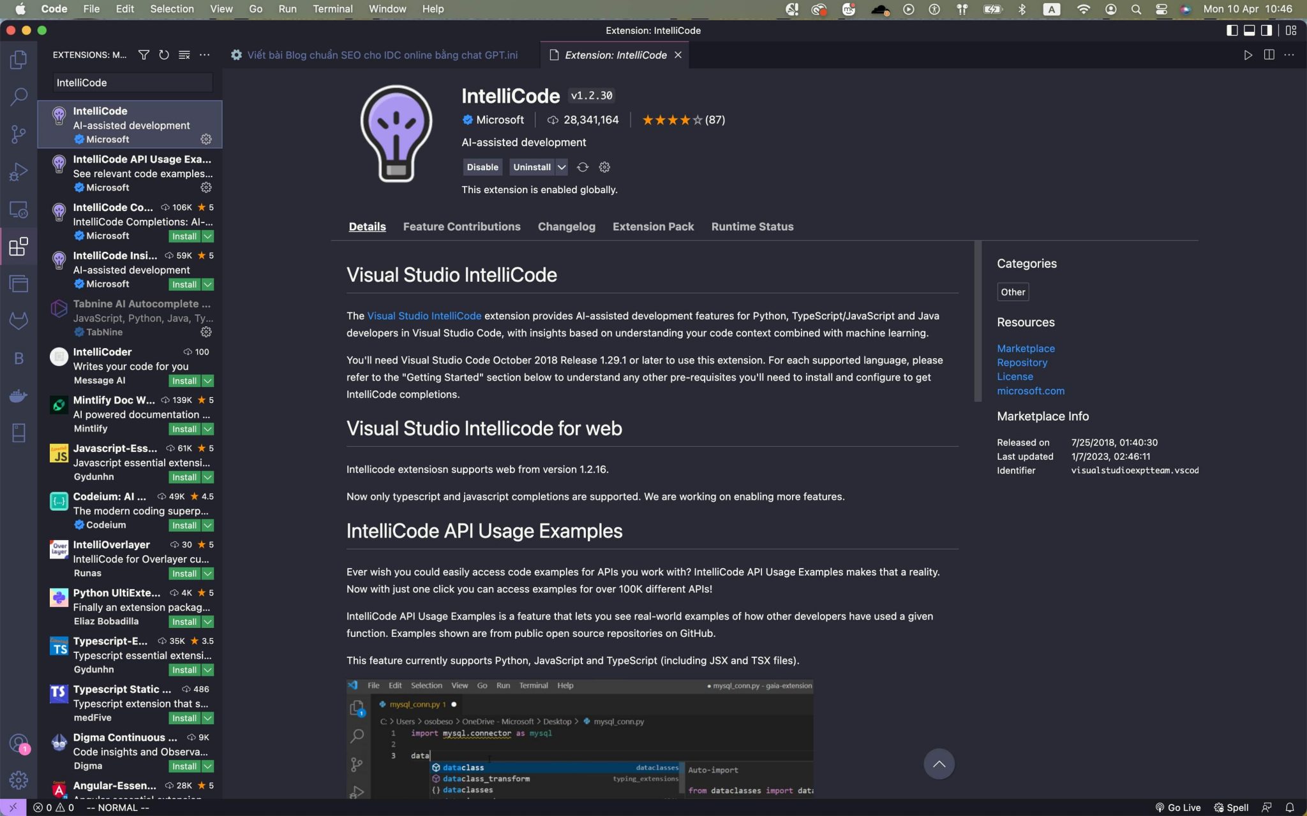Disable the IntelliCode extension
1307x816 pixels.
(x=482, y=167)
